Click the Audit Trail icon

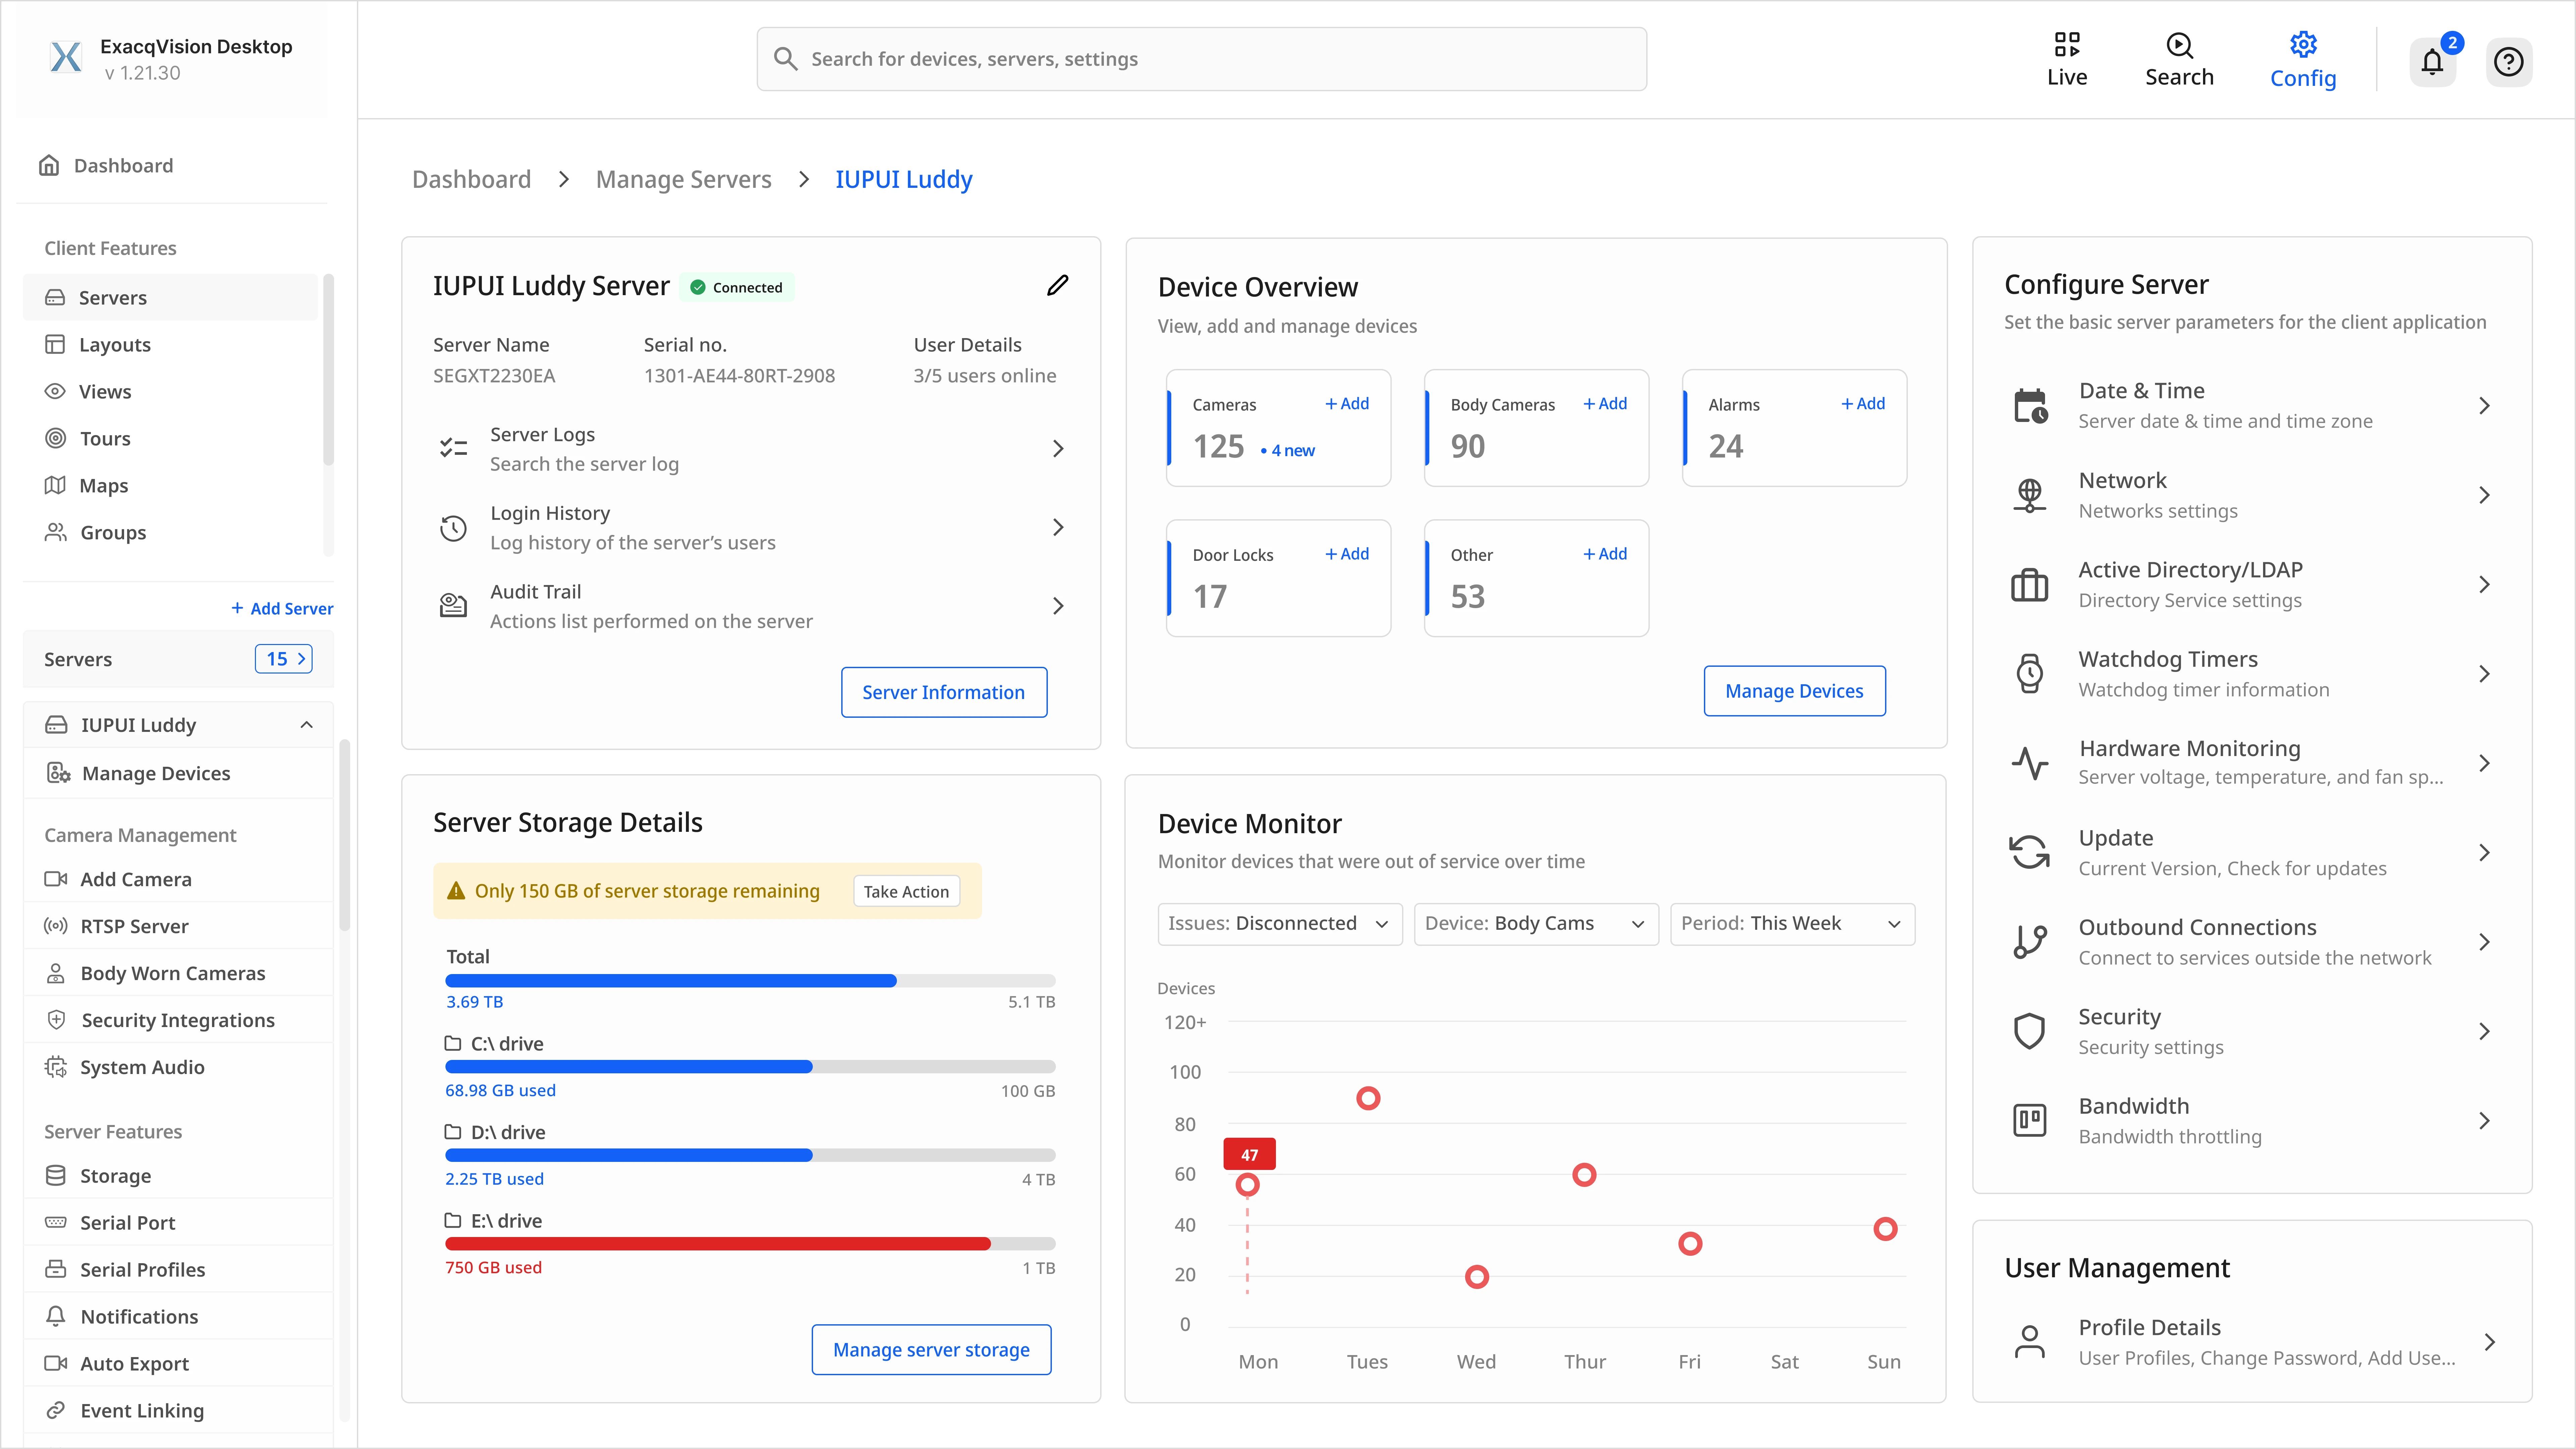click(x=453, y=605)
